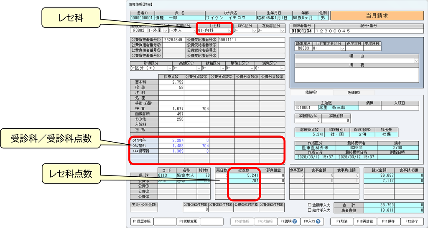The width and height of the screenshot is (428, 228).
Task: Click the empty 公費負担者番号② field
Action: click(173, 45)
